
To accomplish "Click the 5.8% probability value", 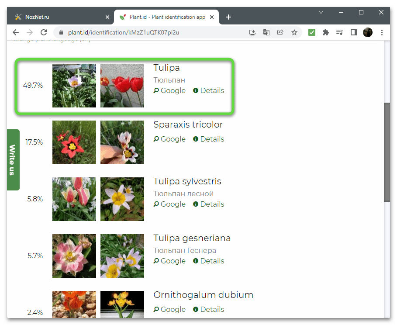I will tap(35, 199).
